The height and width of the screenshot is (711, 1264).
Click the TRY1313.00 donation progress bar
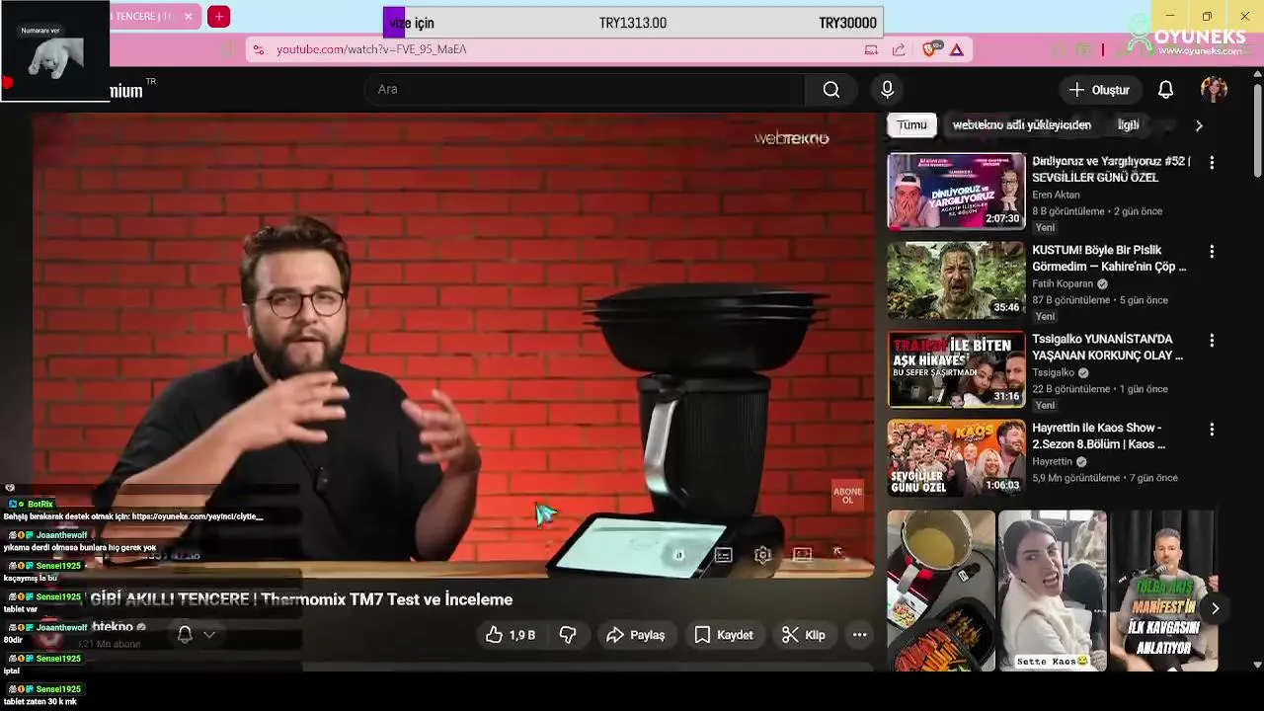coord(633,23)
